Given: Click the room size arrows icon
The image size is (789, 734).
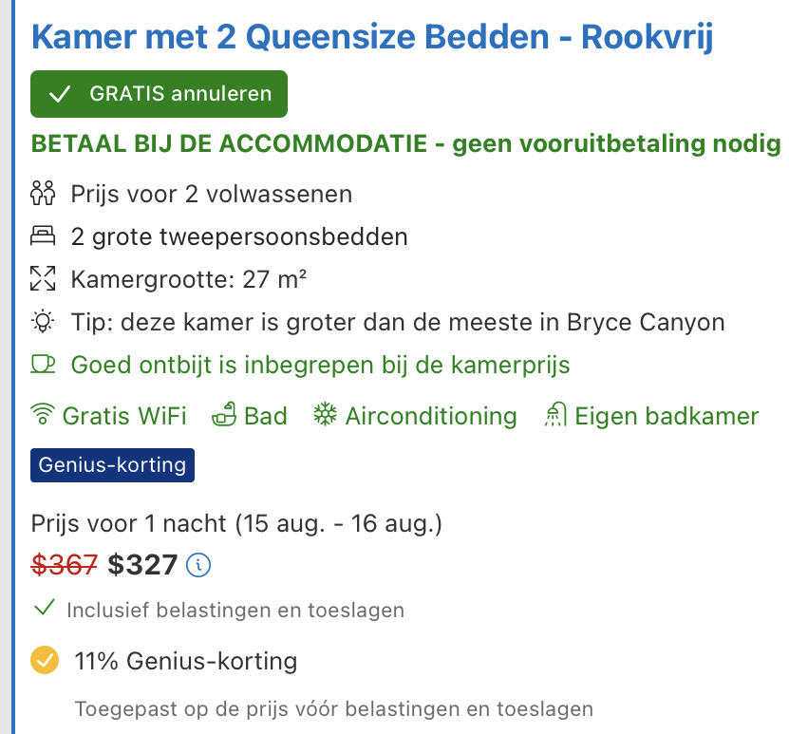Looking at the screenshot, I should pyautogui.click(x=44, y=279).
